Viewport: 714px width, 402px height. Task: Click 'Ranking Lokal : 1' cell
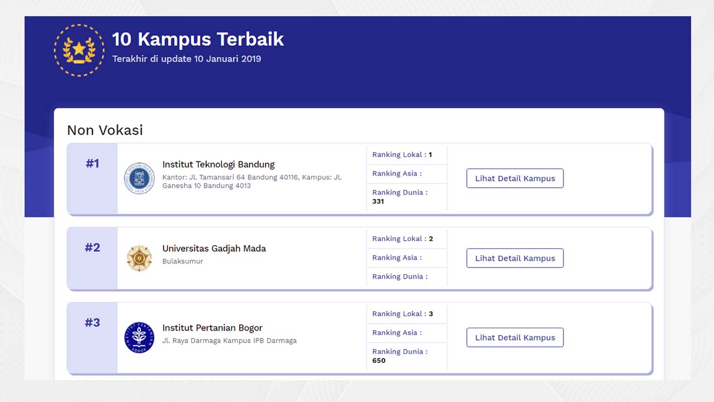pyautogui.click(x=407, y=155)
